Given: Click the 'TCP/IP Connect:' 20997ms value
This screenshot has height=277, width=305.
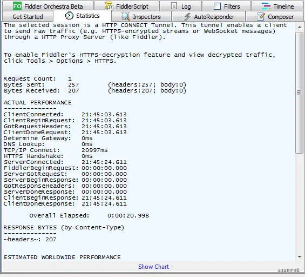Looking at the screenshot, I should tap(94, 150).
